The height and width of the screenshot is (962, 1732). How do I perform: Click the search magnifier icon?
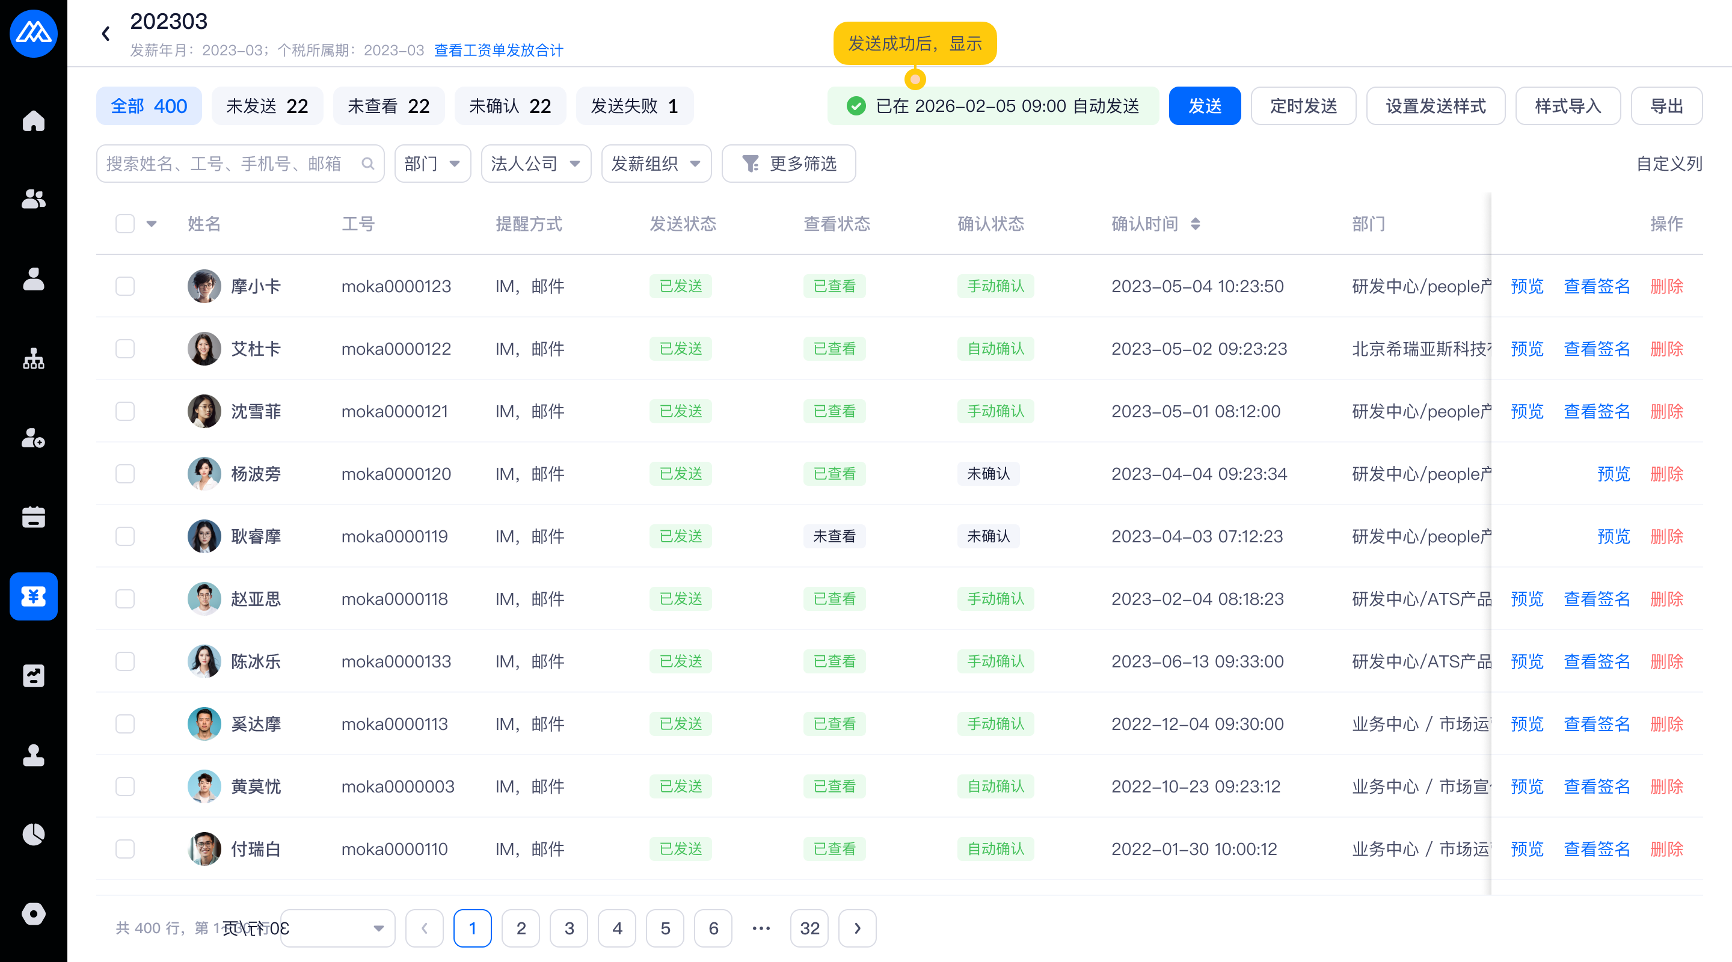pos(368,164)
